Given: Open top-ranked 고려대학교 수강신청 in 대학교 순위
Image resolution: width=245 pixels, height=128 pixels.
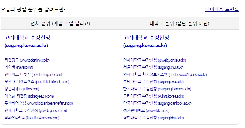Looking at the screenshot, I should click(x=146, y=42).
